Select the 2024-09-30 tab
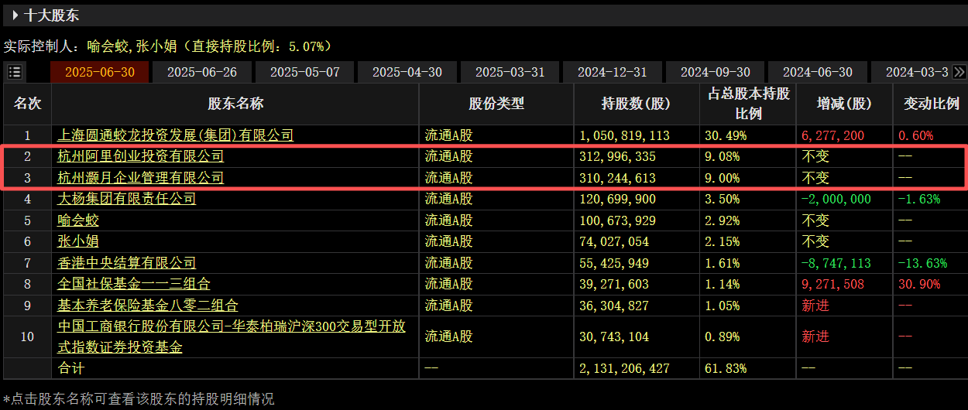The width and height of the screenshot is (968, 410). [715, 72]
